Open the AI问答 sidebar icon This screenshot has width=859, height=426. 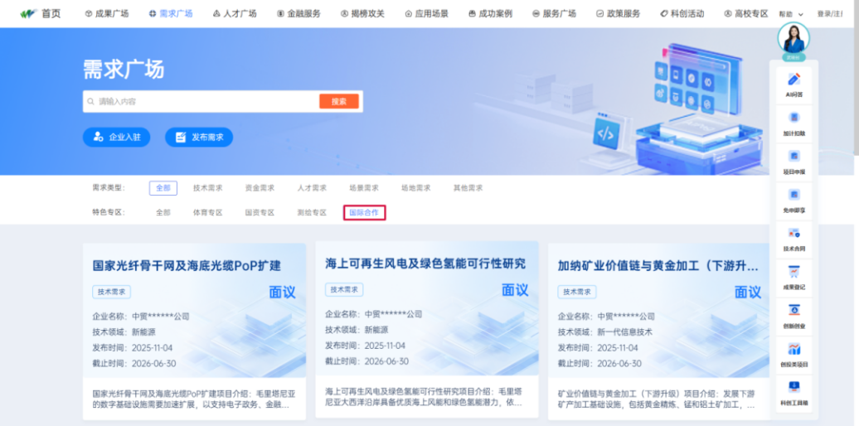(x=793, y=80)
